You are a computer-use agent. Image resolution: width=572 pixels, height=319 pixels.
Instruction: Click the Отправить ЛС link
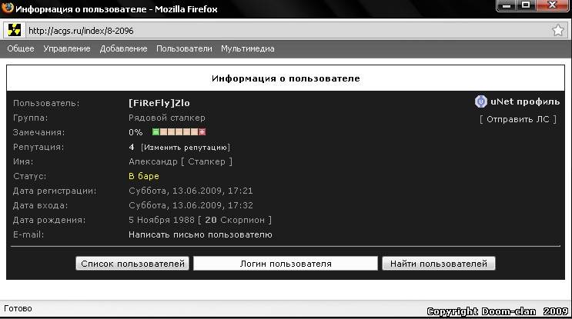(517, 119)
